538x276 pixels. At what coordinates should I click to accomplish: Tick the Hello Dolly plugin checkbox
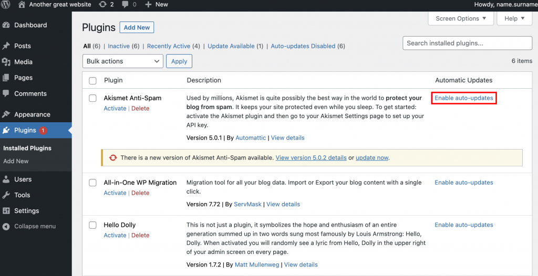click(92, 225)
